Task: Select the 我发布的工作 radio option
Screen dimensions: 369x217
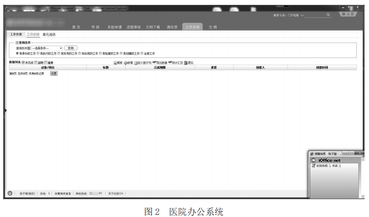Action: coord(59,54)
